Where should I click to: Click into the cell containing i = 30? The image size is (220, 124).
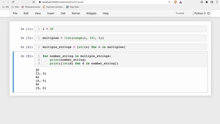click(120, 29)
